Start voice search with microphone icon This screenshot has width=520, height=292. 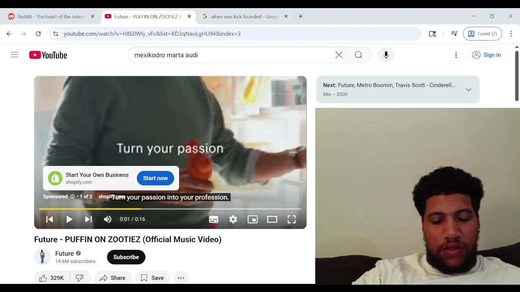click(x=386, y=55)
